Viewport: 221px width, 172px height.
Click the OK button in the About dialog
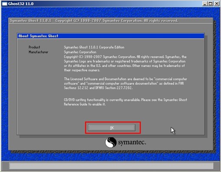112,128
